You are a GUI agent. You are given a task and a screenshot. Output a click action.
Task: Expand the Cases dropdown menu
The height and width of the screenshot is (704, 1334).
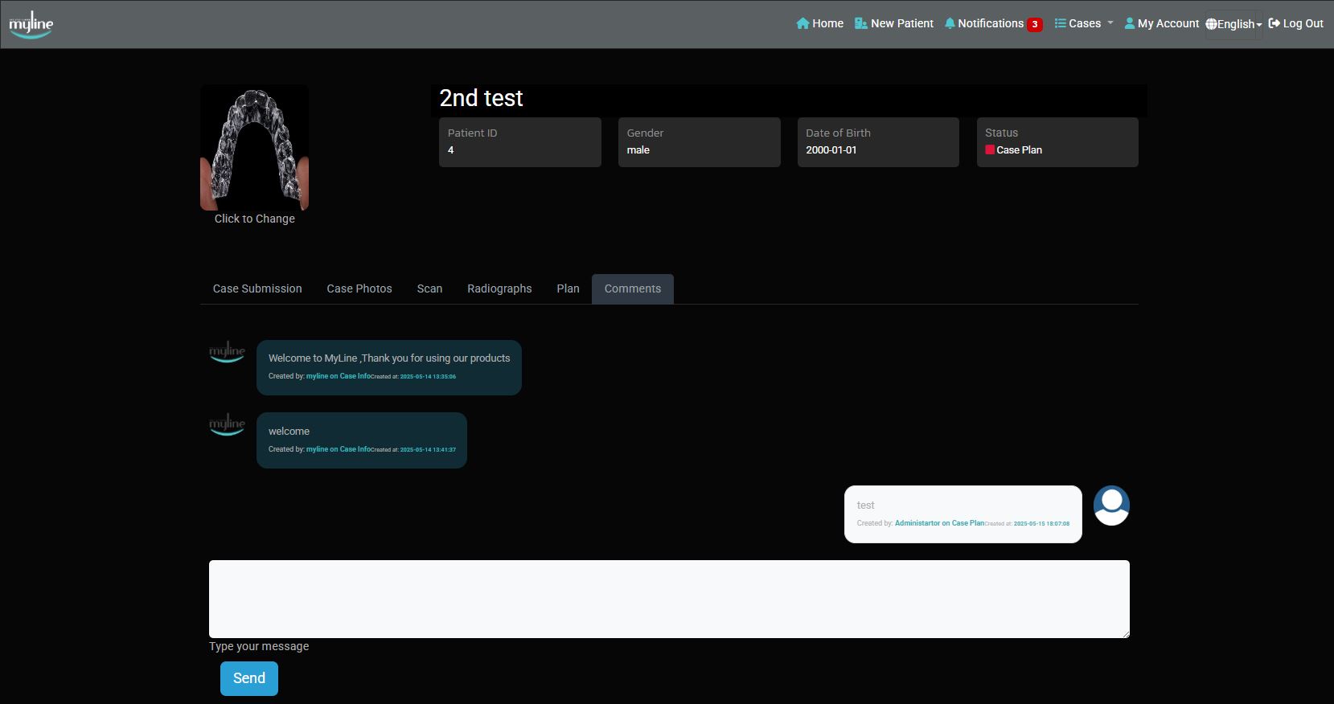1083,23
